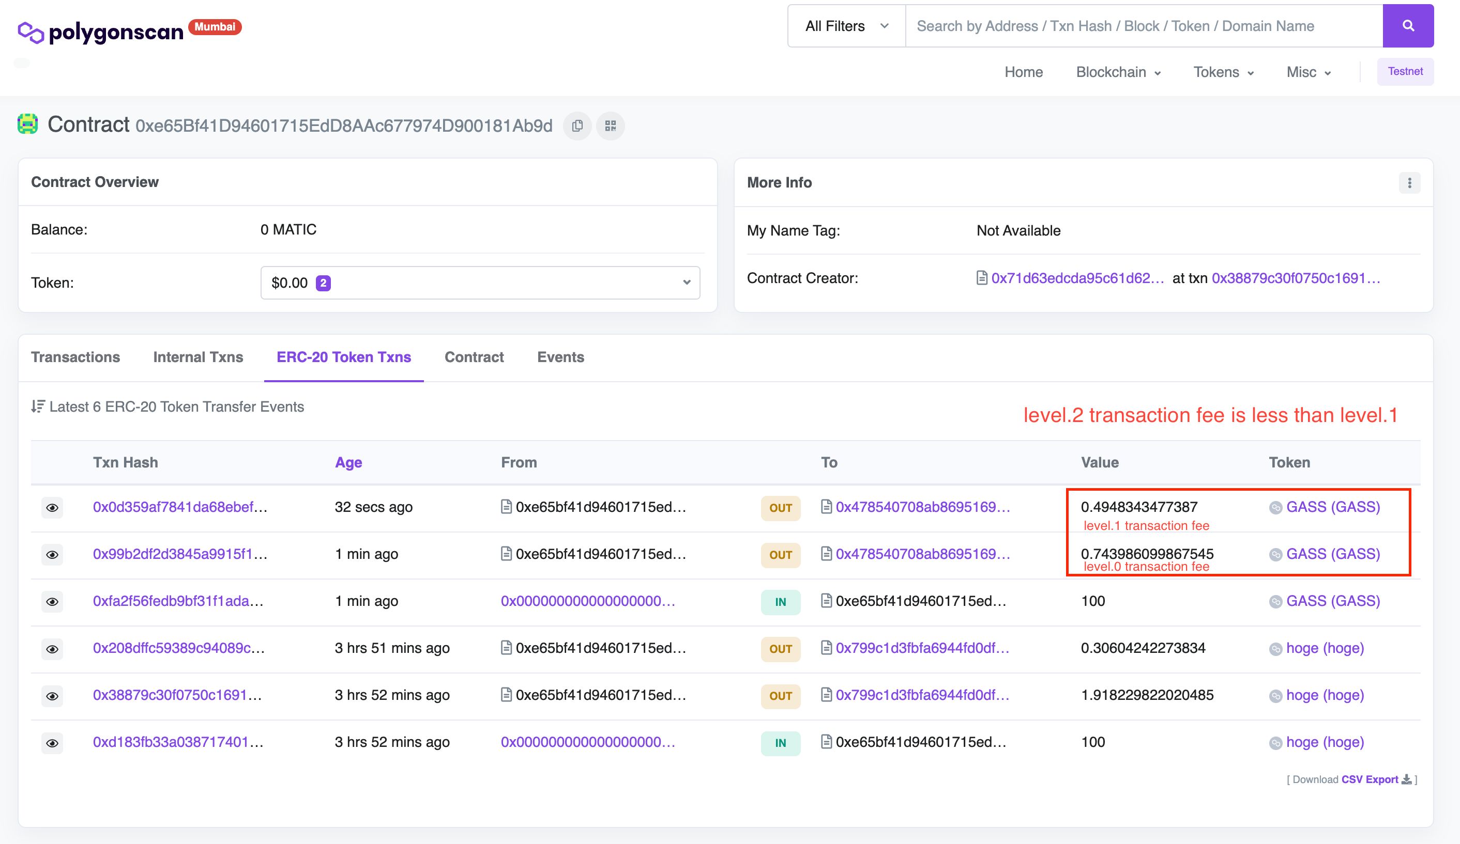Click the file icon before 0x799c1d3fbfa, 3 hrs 51 mins row
The height and width of the screenshot is (844, 1460).
[827, 648]
